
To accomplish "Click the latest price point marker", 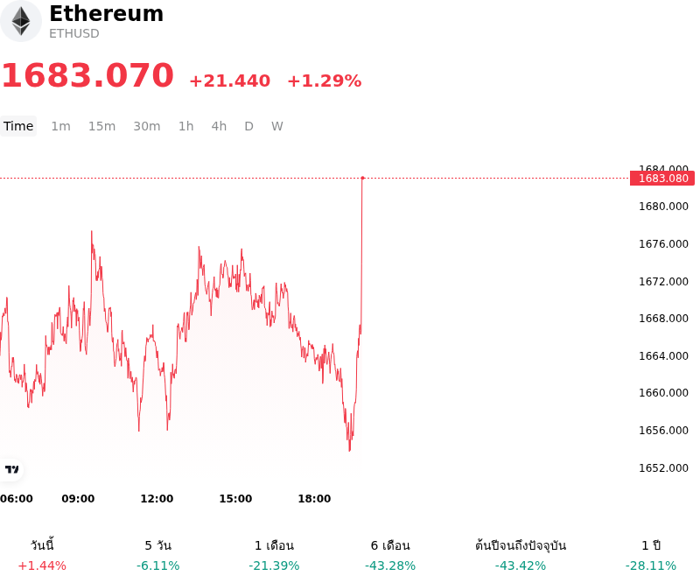I will (x=362, y=178).
